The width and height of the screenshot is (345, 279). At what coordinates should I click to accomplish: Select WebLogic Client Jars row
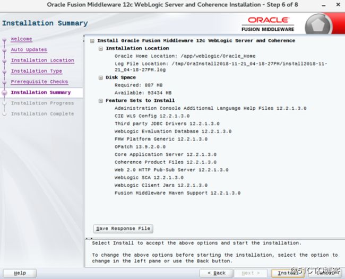pyautogui.click(x=161, y=185)
